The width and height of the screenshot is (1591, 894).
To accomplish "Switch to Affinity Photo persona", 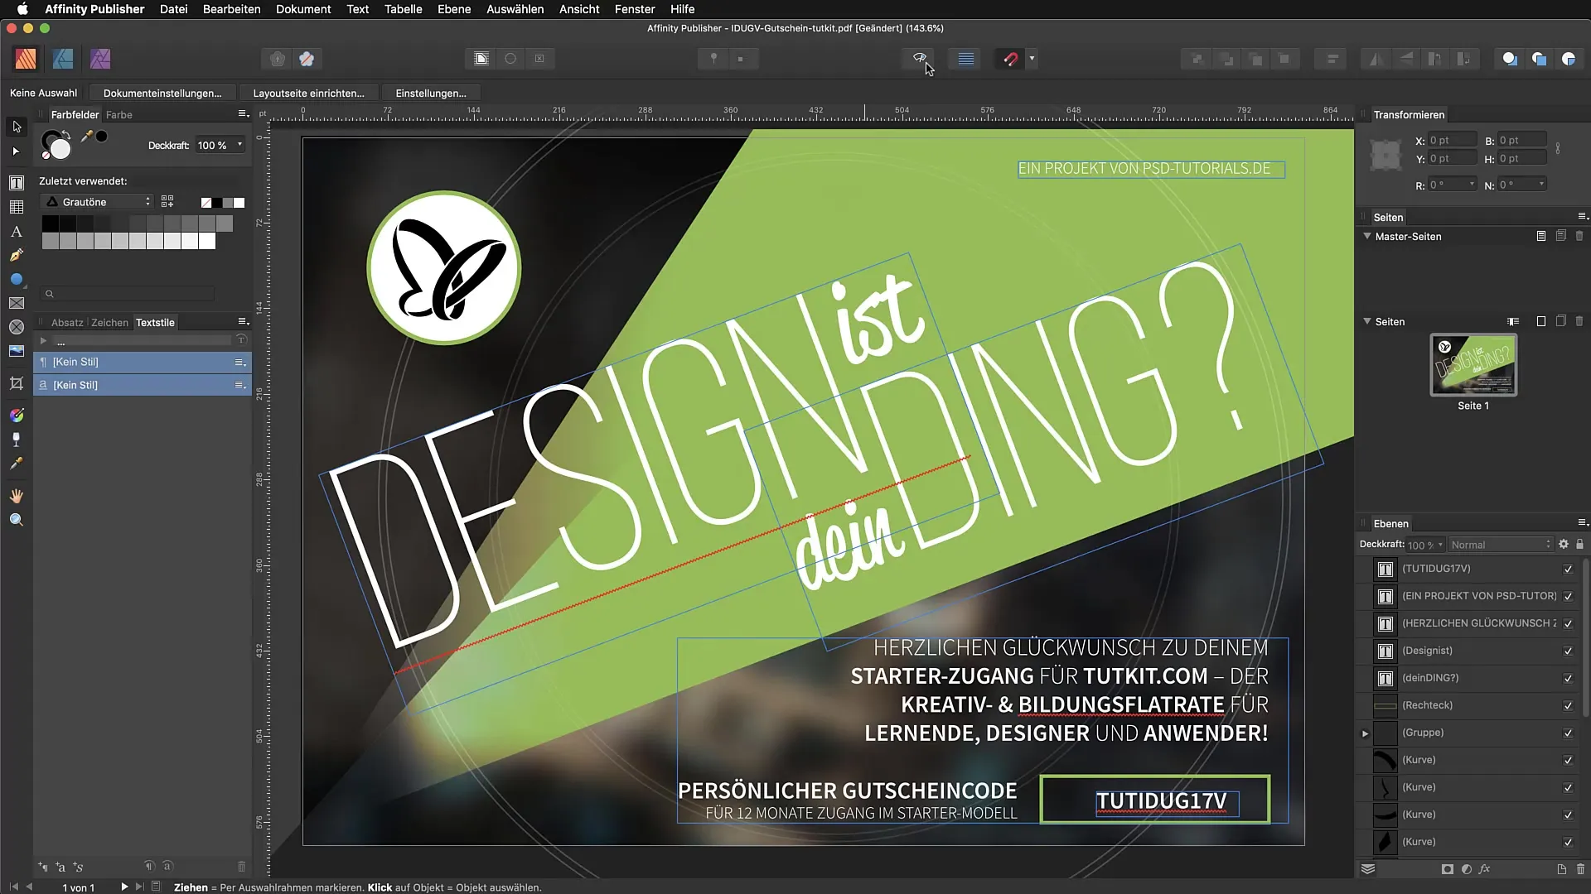I will pyautogui.click(x=100, y=59).
